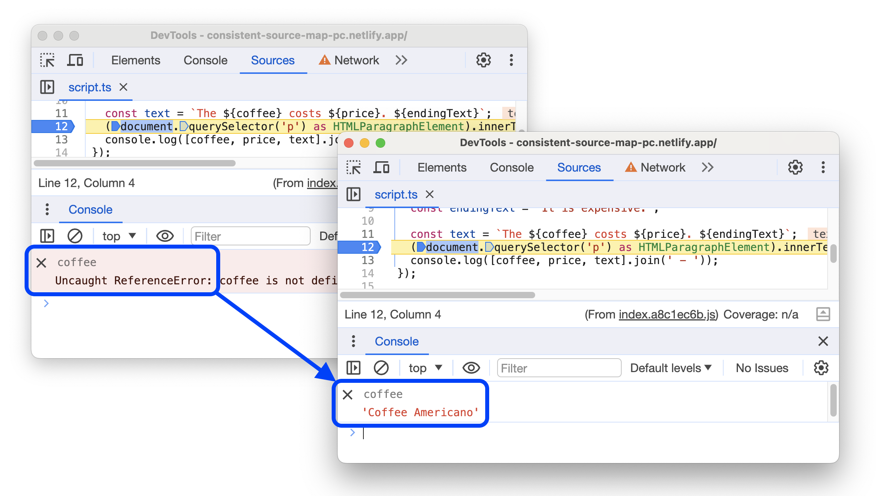Toggle preserve log checkbox in console
The height and width of the screenshot is (496, 876).
[817, 367]
